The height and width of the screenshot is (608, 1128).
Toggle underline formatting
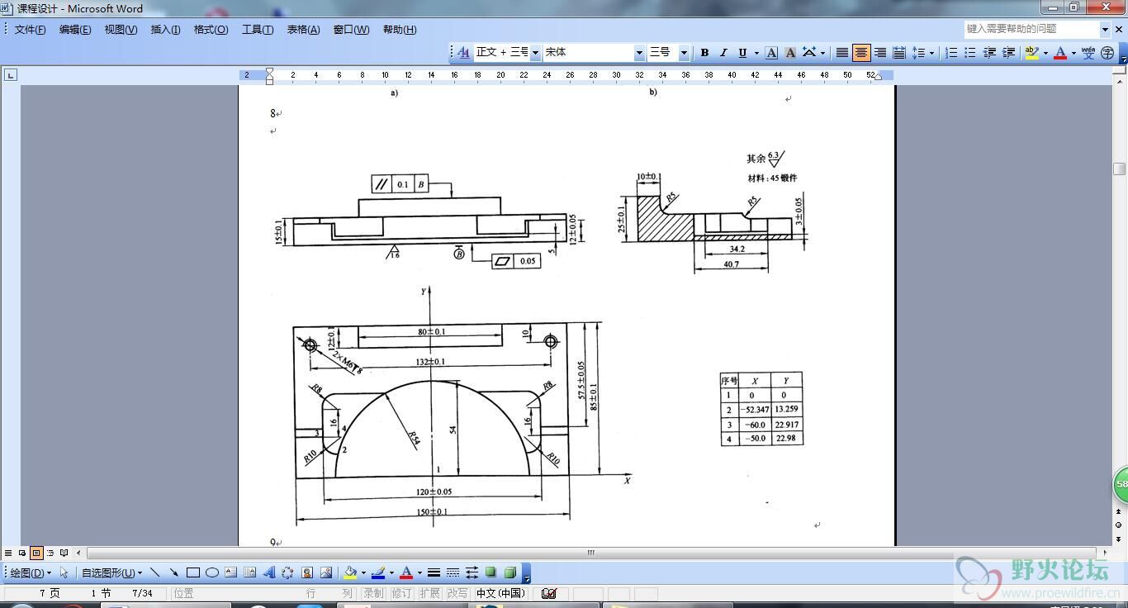tap(742, 52)
